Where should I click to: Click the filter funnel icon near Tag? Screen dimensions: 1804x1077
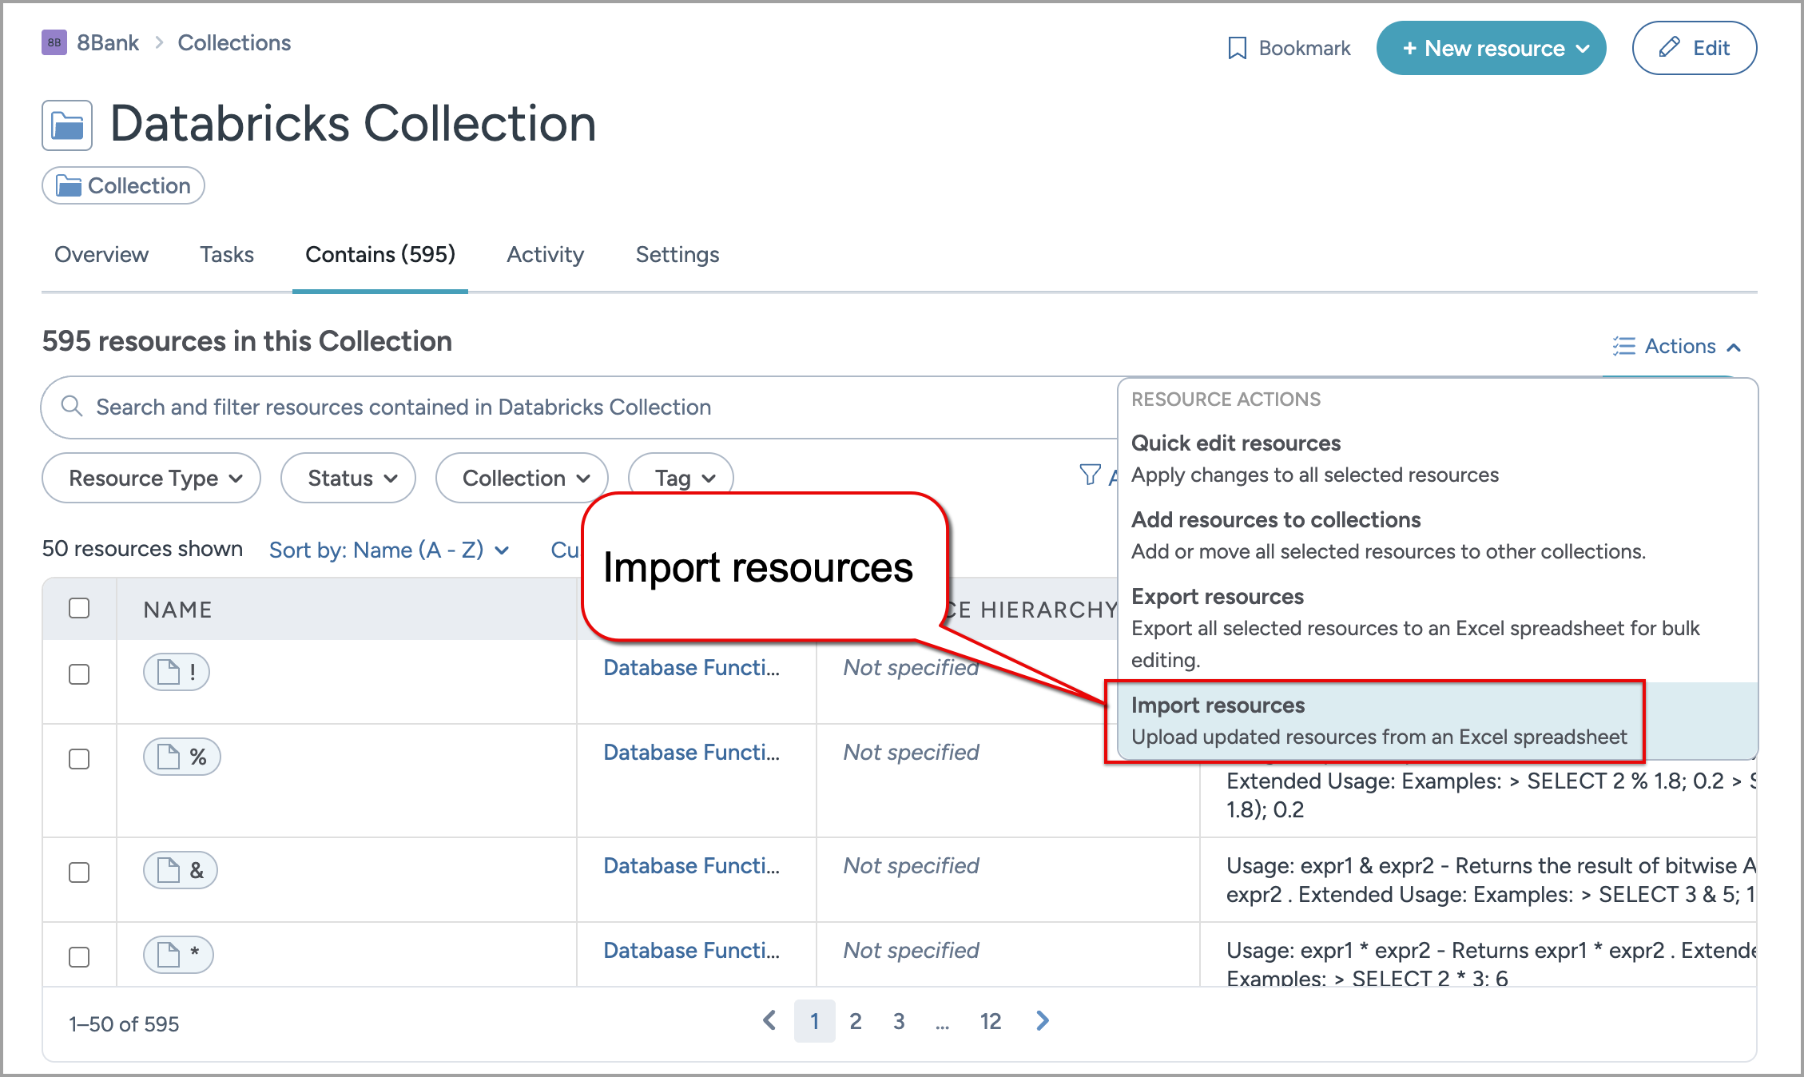coord(1089,475)
